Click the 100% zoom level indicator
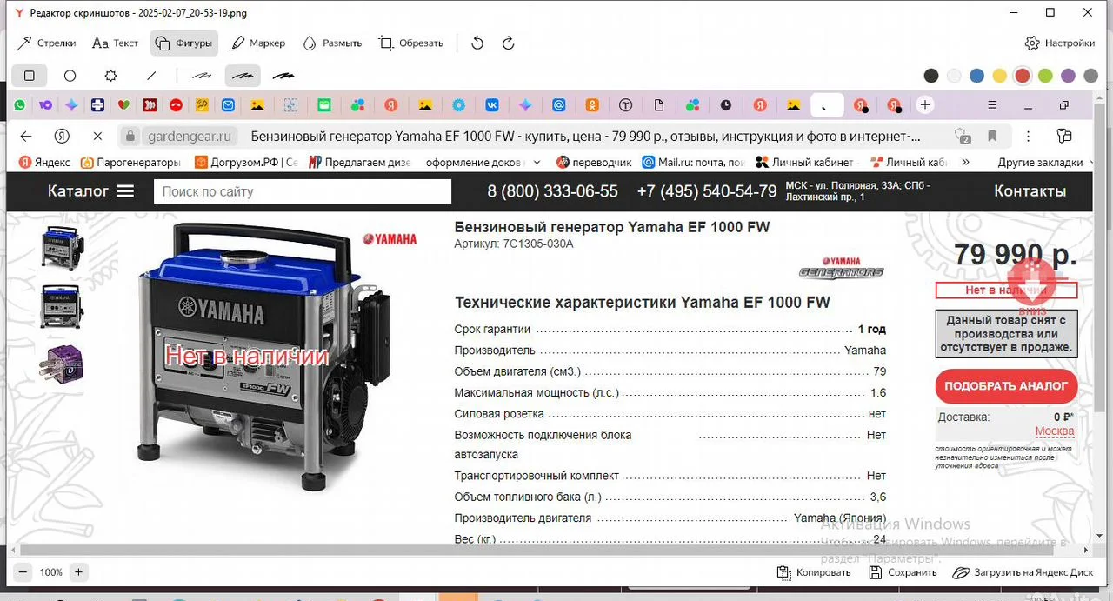 (x=51, y=572)
